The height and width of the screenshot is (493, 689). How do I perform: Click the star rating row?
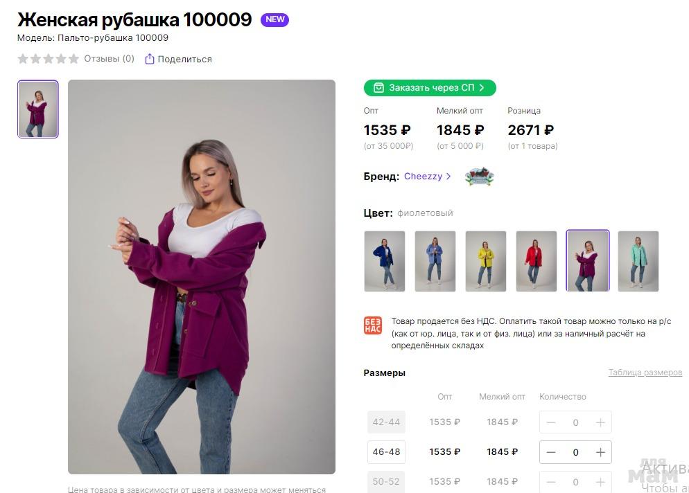48,59
